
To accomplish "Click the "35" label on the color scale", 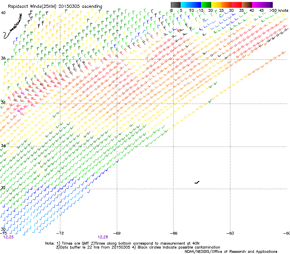I will click(241, 11).
